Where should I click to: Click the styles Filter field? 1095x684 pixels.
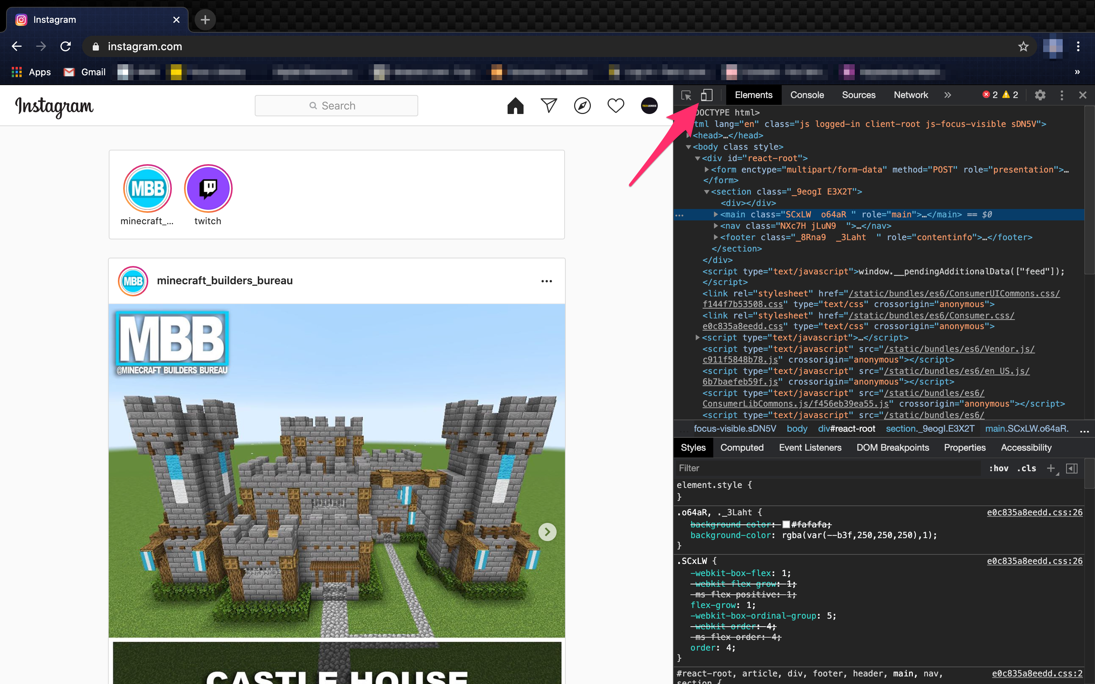click(x=828, y=468)
